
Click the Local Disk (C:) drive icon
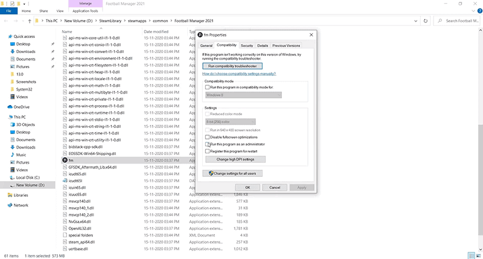13,177
